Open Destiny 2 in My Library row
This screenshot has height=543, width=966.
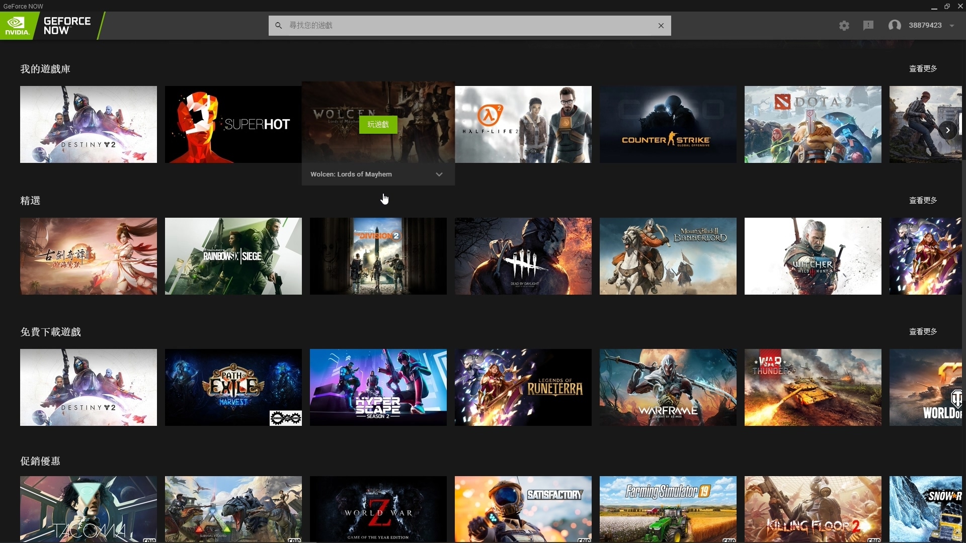[89, 124]
